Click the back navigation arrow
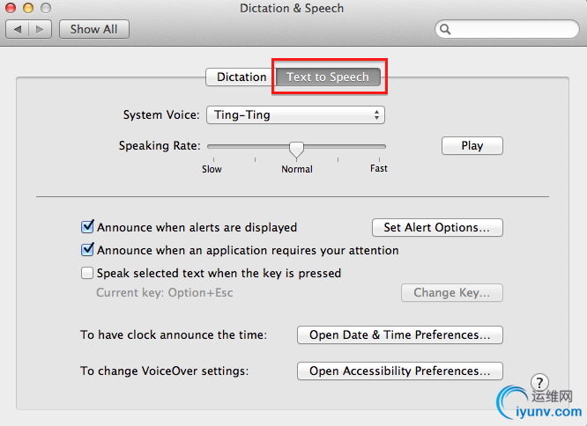The width and height of the screenshot is (587, 426). pos(18,29)
